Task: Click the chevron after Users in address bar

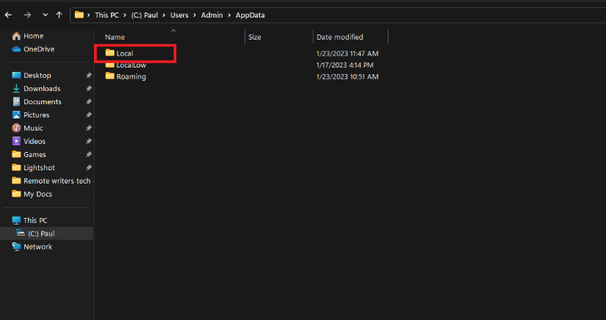Action: (195, 15)
